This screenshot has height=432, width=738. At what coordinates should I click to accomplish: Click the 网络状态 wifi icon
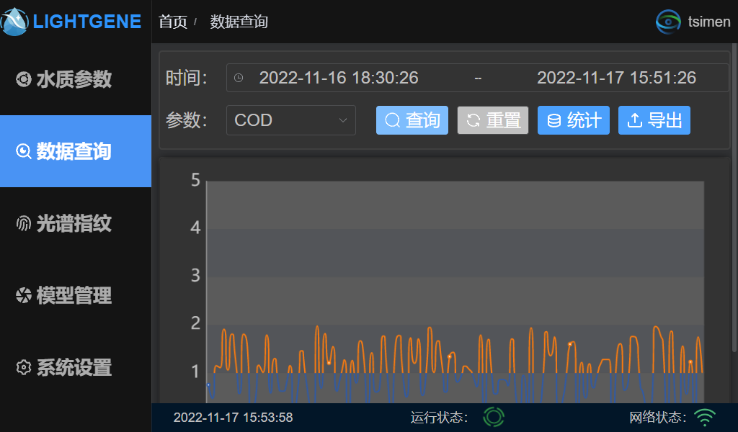(x=705, y=417)
